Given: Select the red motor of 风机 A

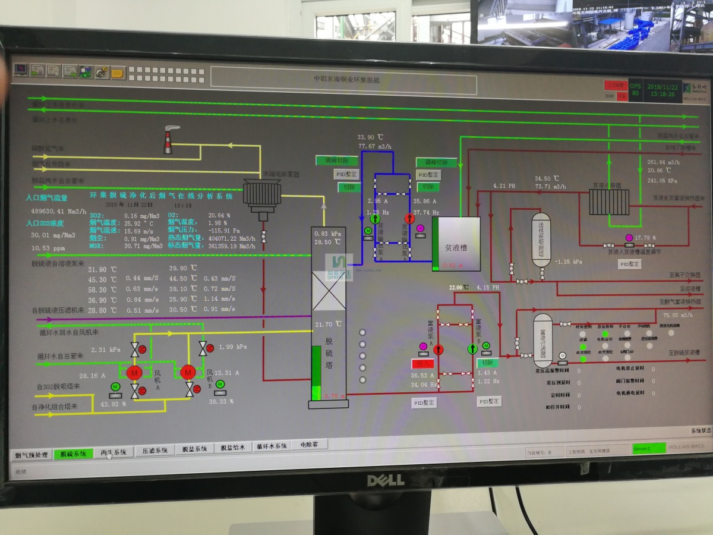Looking at the screenshot, I should coord(134,373).
